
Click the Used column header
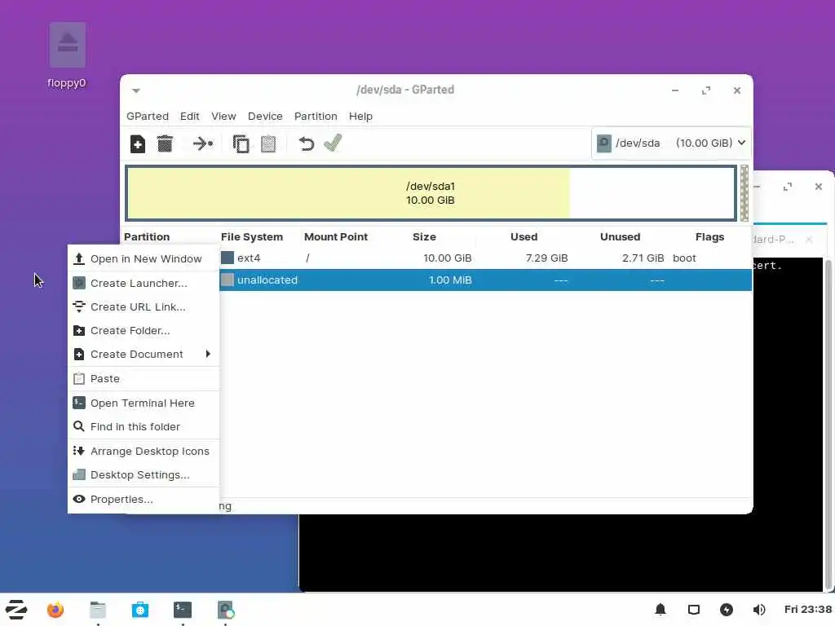tap(524, 237)
